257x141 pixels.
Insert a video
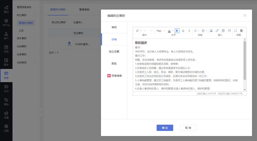(223, 31)
